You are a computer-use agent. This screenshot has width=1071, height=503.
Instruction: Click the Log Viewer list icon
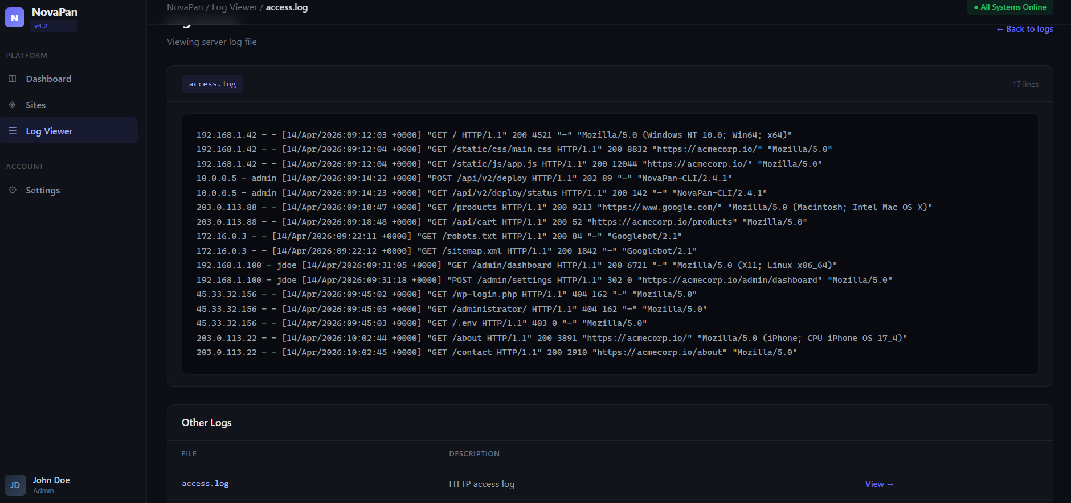(x=13, y=131)
